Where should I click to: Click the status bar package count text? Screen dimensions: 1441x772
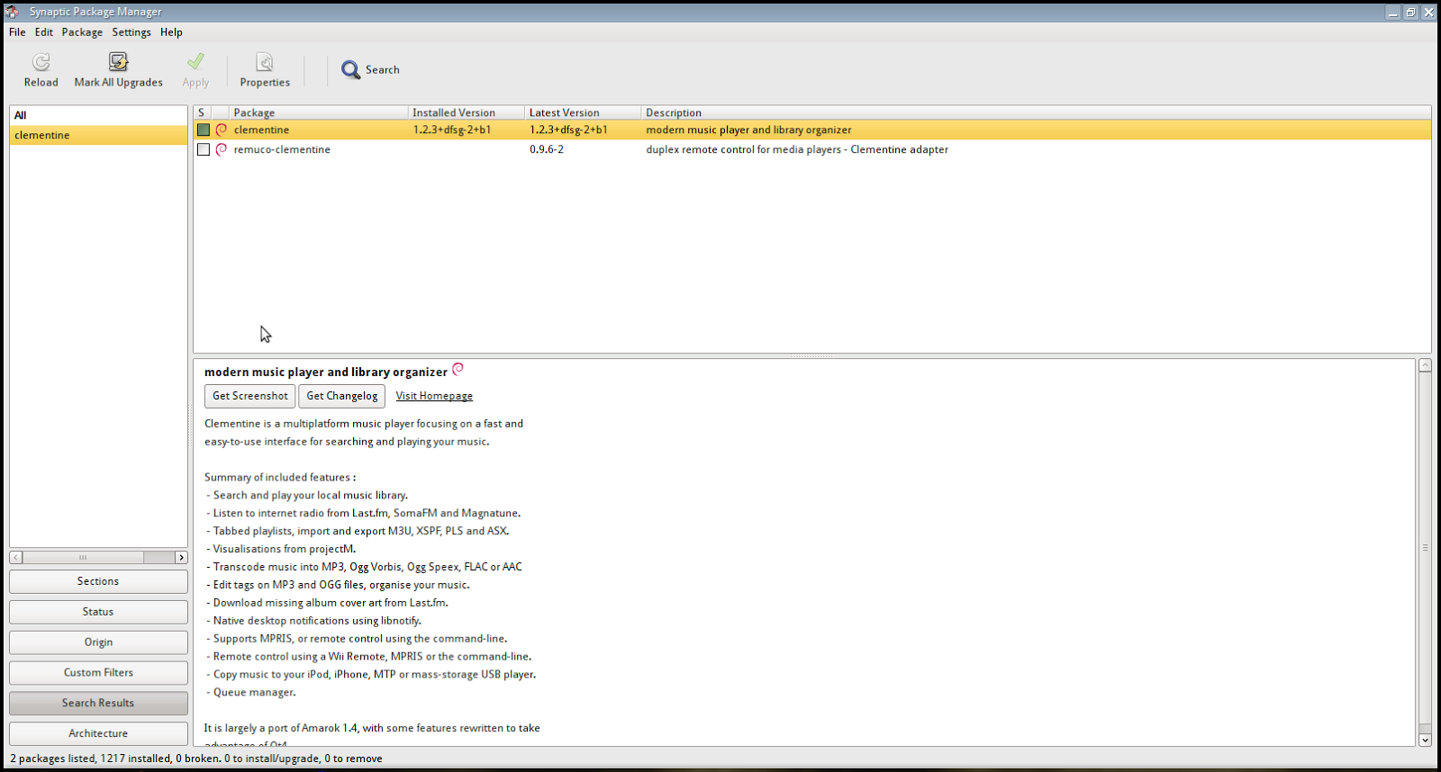click(x=196, y=759)
